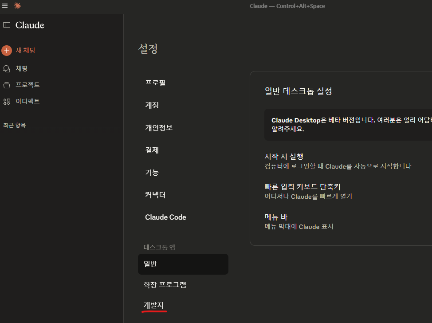Click the Claude title in sidebar
This screenshot has height=323, width=432.
tap(30, 25)
